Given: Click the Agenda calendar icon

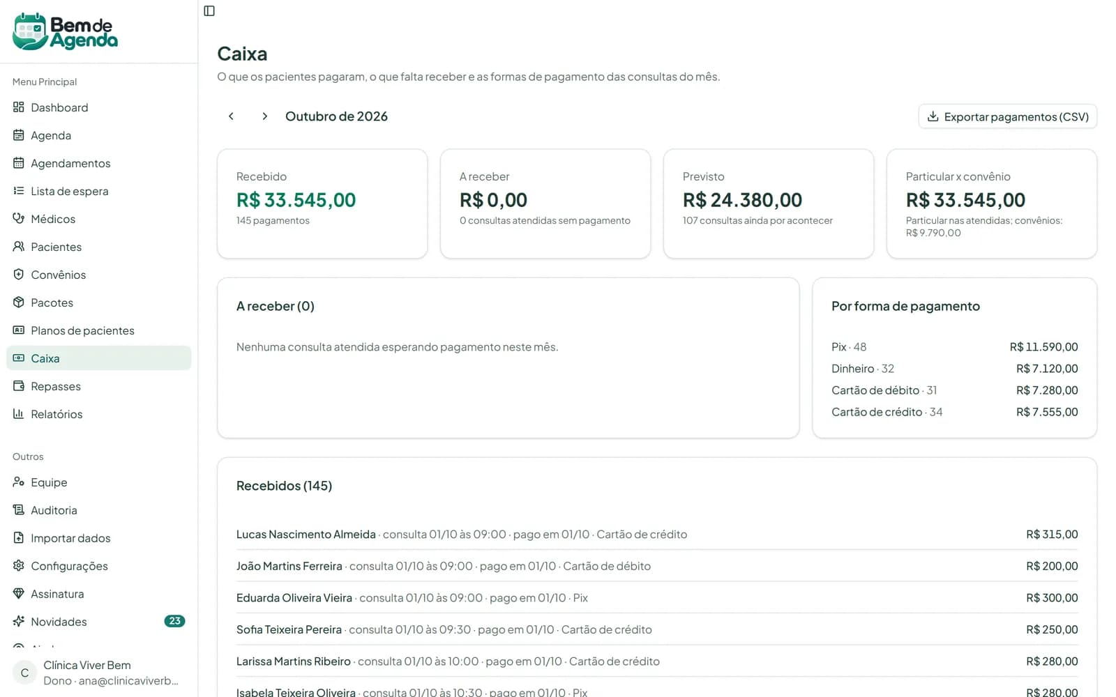Looking at the screenshot, I should (x=19, y=135).
